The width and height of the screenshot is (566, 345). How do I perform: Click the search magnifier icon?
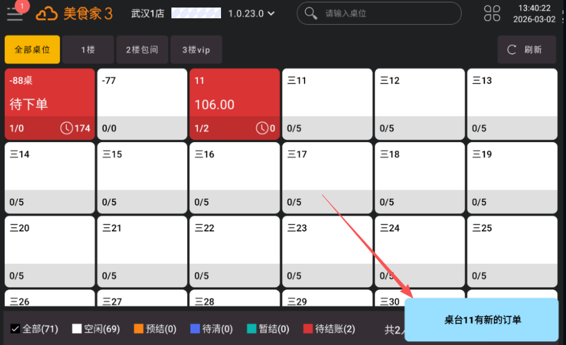(311, 13)
